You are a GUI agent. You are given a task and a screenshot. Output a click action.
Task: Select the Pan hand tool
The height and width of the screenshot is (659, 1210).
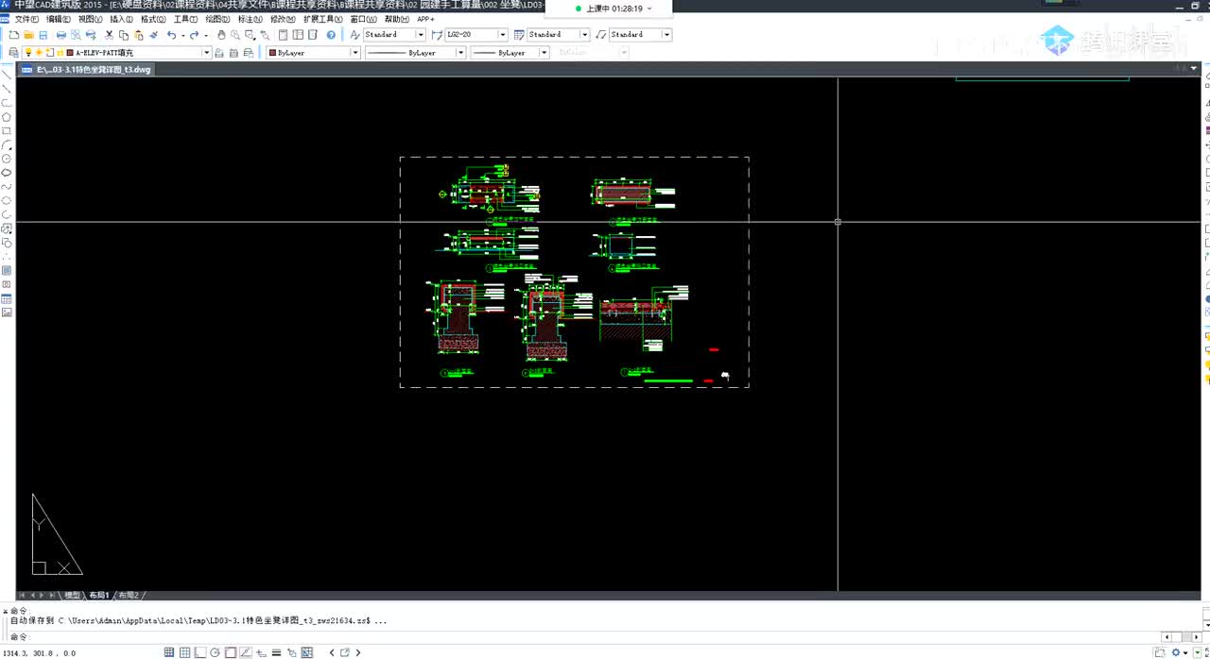point(221,35)
